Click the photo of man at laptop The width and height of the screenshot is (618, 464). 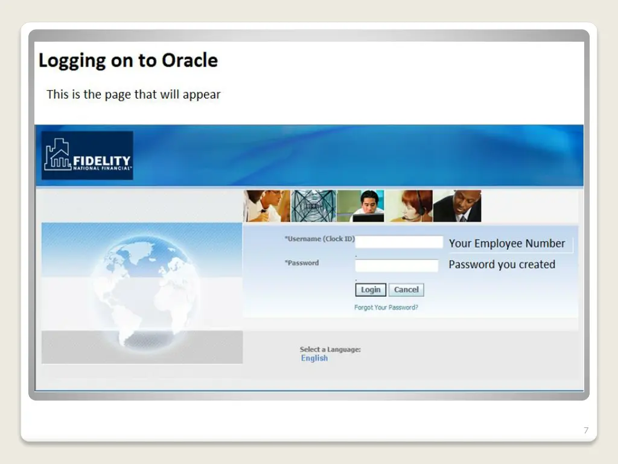click(361, 206)
